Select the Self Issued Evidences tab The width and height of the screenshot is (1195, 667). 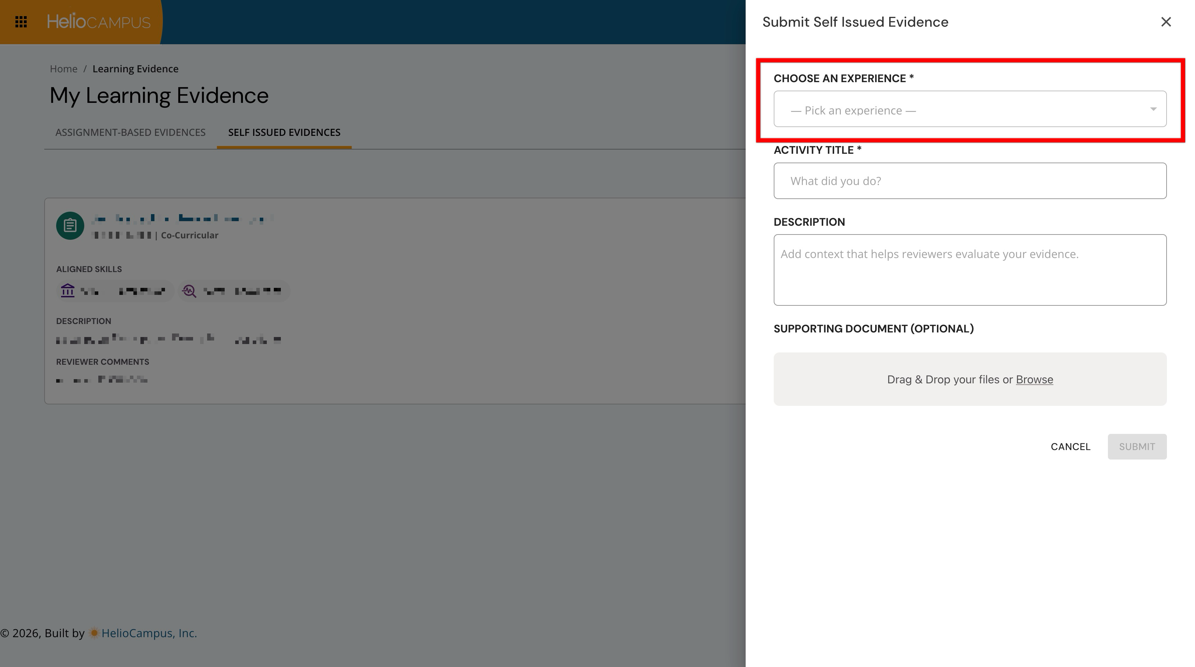pos(284,133)
